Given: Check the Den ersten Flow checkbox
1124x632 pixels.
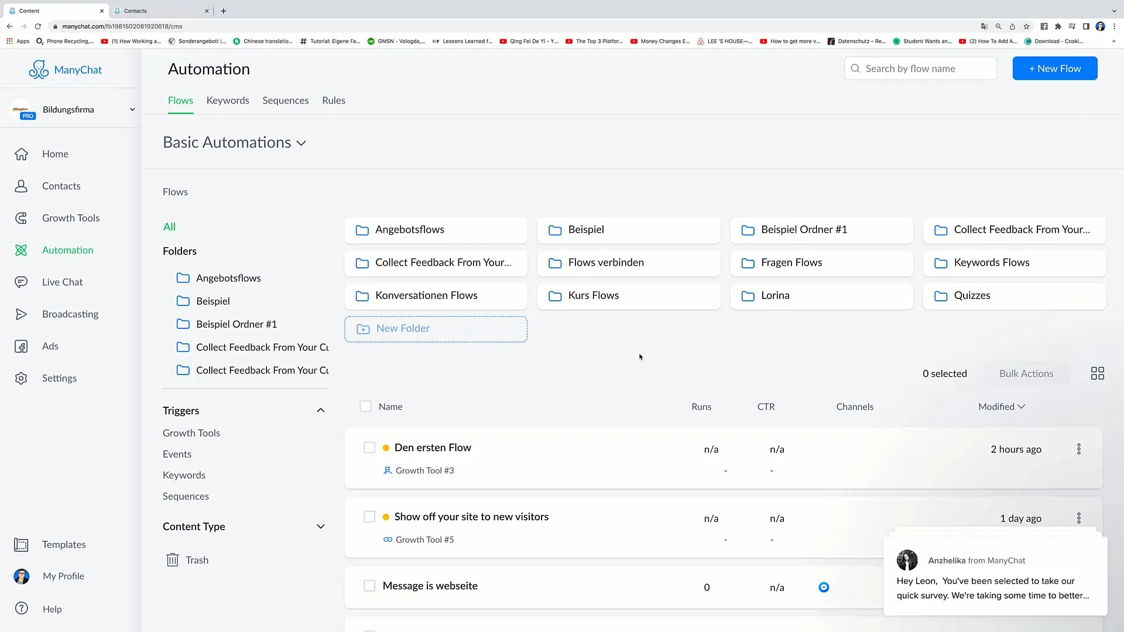Looking at the screenshot, I should click(x=369, y=448).
